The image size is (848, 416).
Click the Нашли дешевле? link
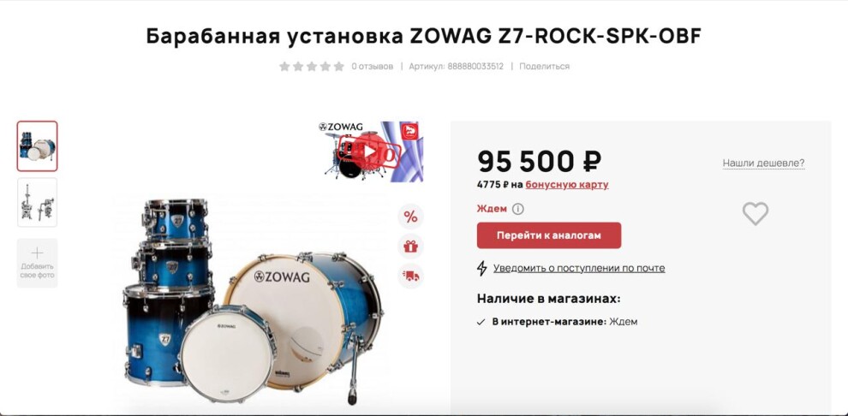click(x=764, y=163)
